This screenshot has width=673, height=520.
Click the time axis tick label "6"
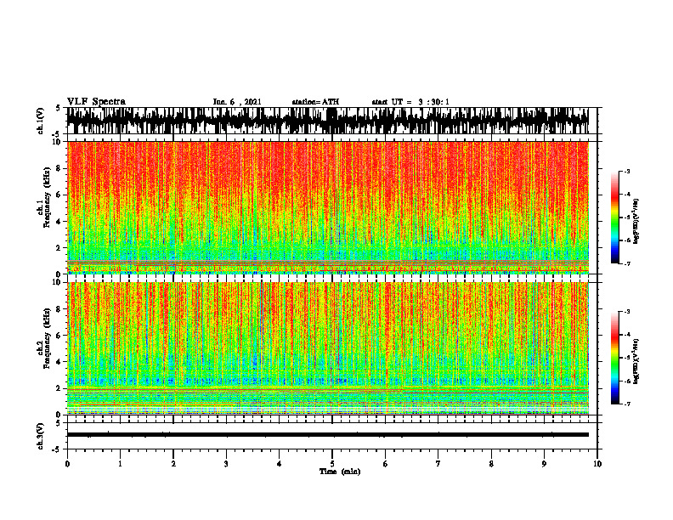[x=386, y=464]
